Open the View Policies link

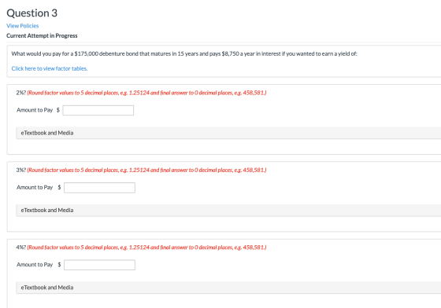23,26
